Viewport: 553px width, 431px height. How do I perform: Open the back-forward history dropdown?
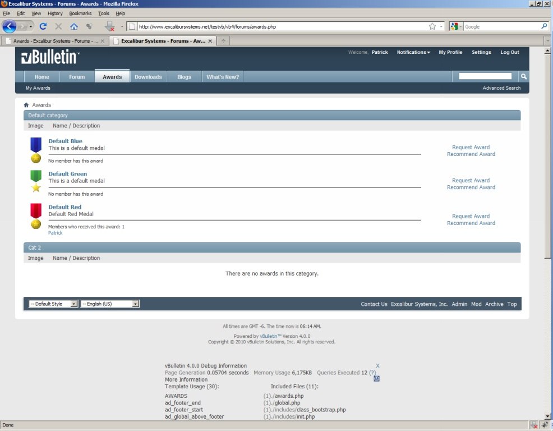pyautogui.click(x=31, y=26)
